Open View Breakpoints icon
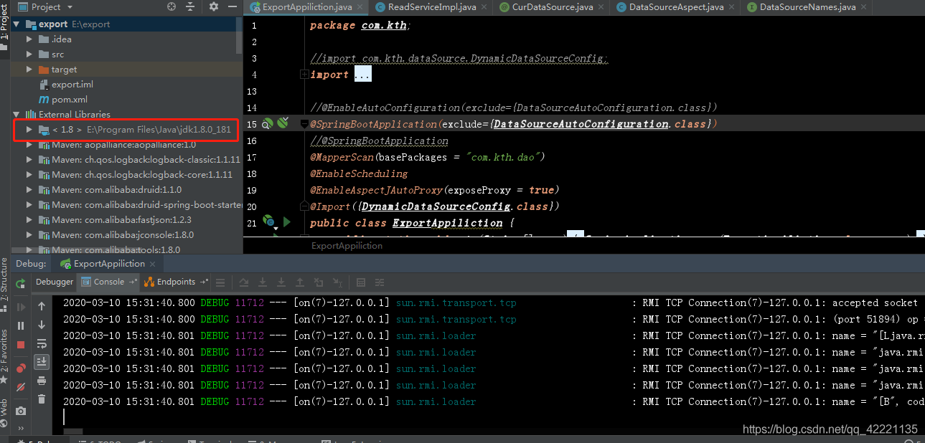Image resolution: width=925 pixels, height=443 pixels. click(x=21, y=368)
